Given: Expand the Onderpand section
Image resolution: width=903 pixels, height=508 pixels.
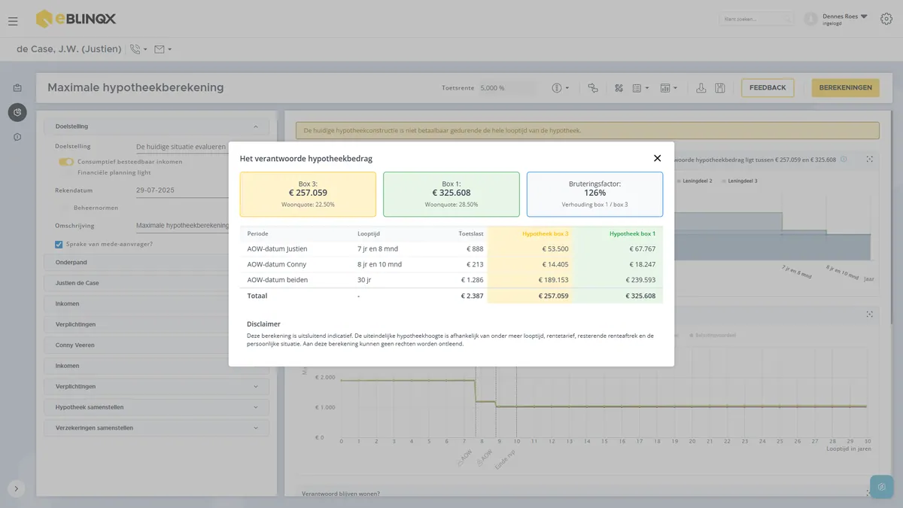Looking at the screenshot, I should [157, 263].
